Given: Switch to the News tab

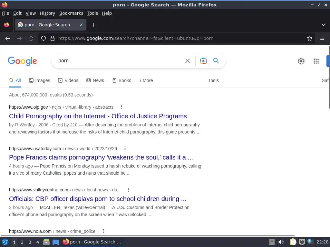Looking at the screenshot, I should click(95, 80).
